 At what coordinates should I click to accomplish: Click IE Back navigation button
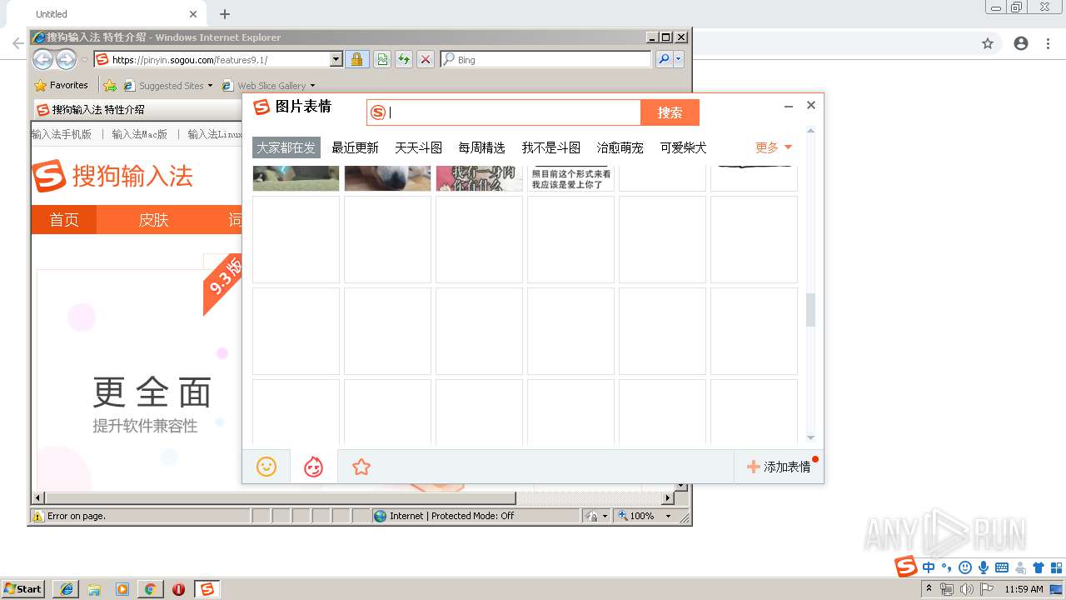[x=43, y=59]
